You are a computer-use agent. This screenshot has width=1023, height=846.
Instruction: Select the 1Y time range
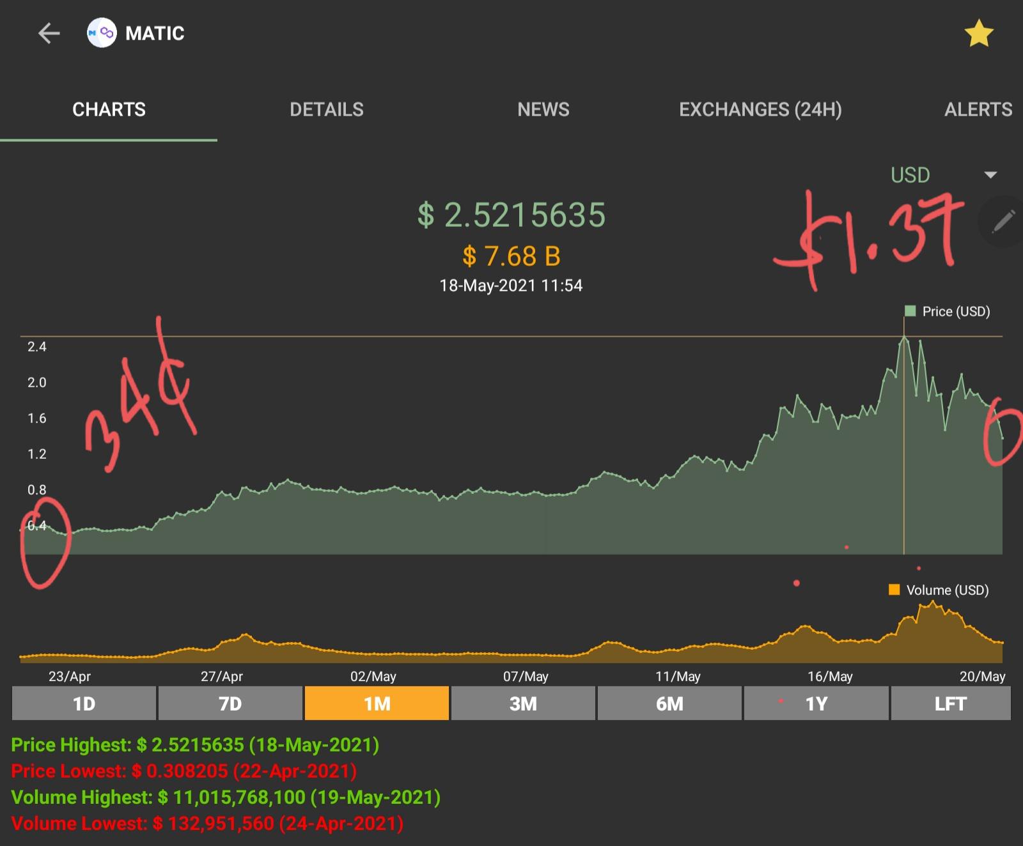click(x=816, y=704)
